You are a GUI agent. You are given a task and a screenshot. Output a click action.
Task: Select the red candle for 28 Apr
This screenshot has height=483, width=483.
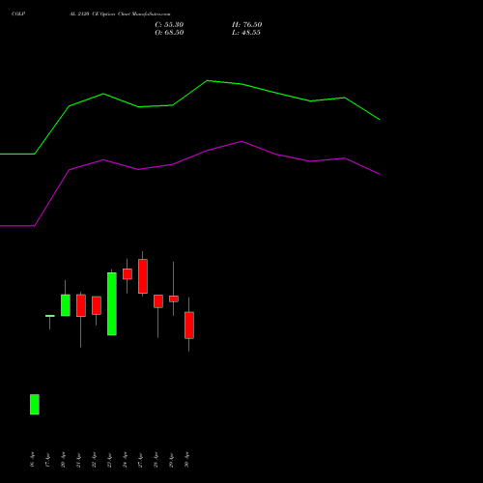[x=158, y=301]
